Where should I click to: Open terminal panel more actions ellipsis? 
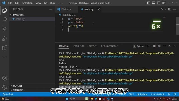coord(164,46)
